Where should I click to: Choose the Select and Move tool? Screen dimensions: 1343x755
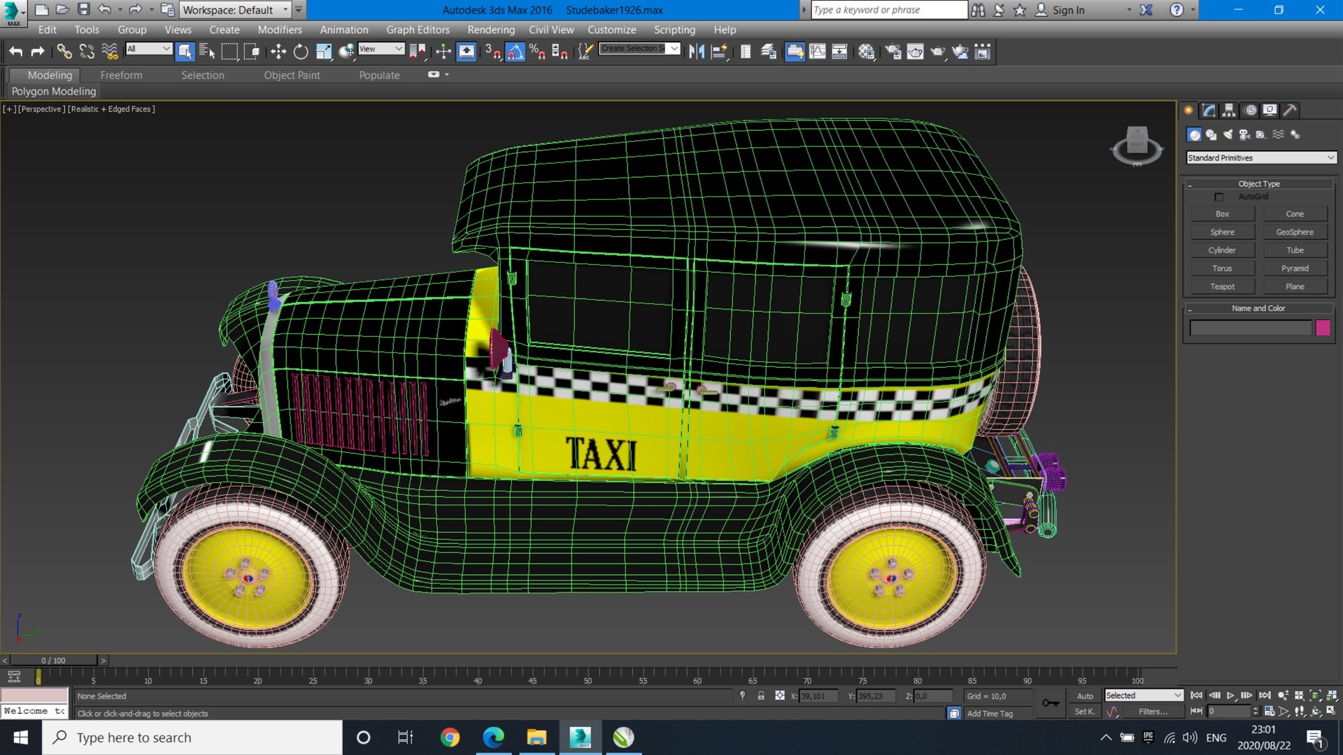[x=278, y=51]
